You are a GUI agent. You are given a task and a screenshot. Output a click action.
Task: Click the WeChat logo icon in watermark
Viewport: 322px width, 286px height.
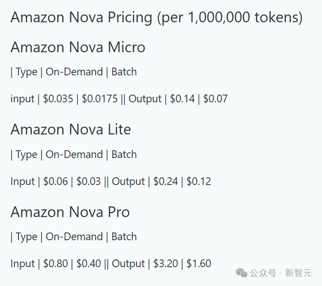[241, 273]
